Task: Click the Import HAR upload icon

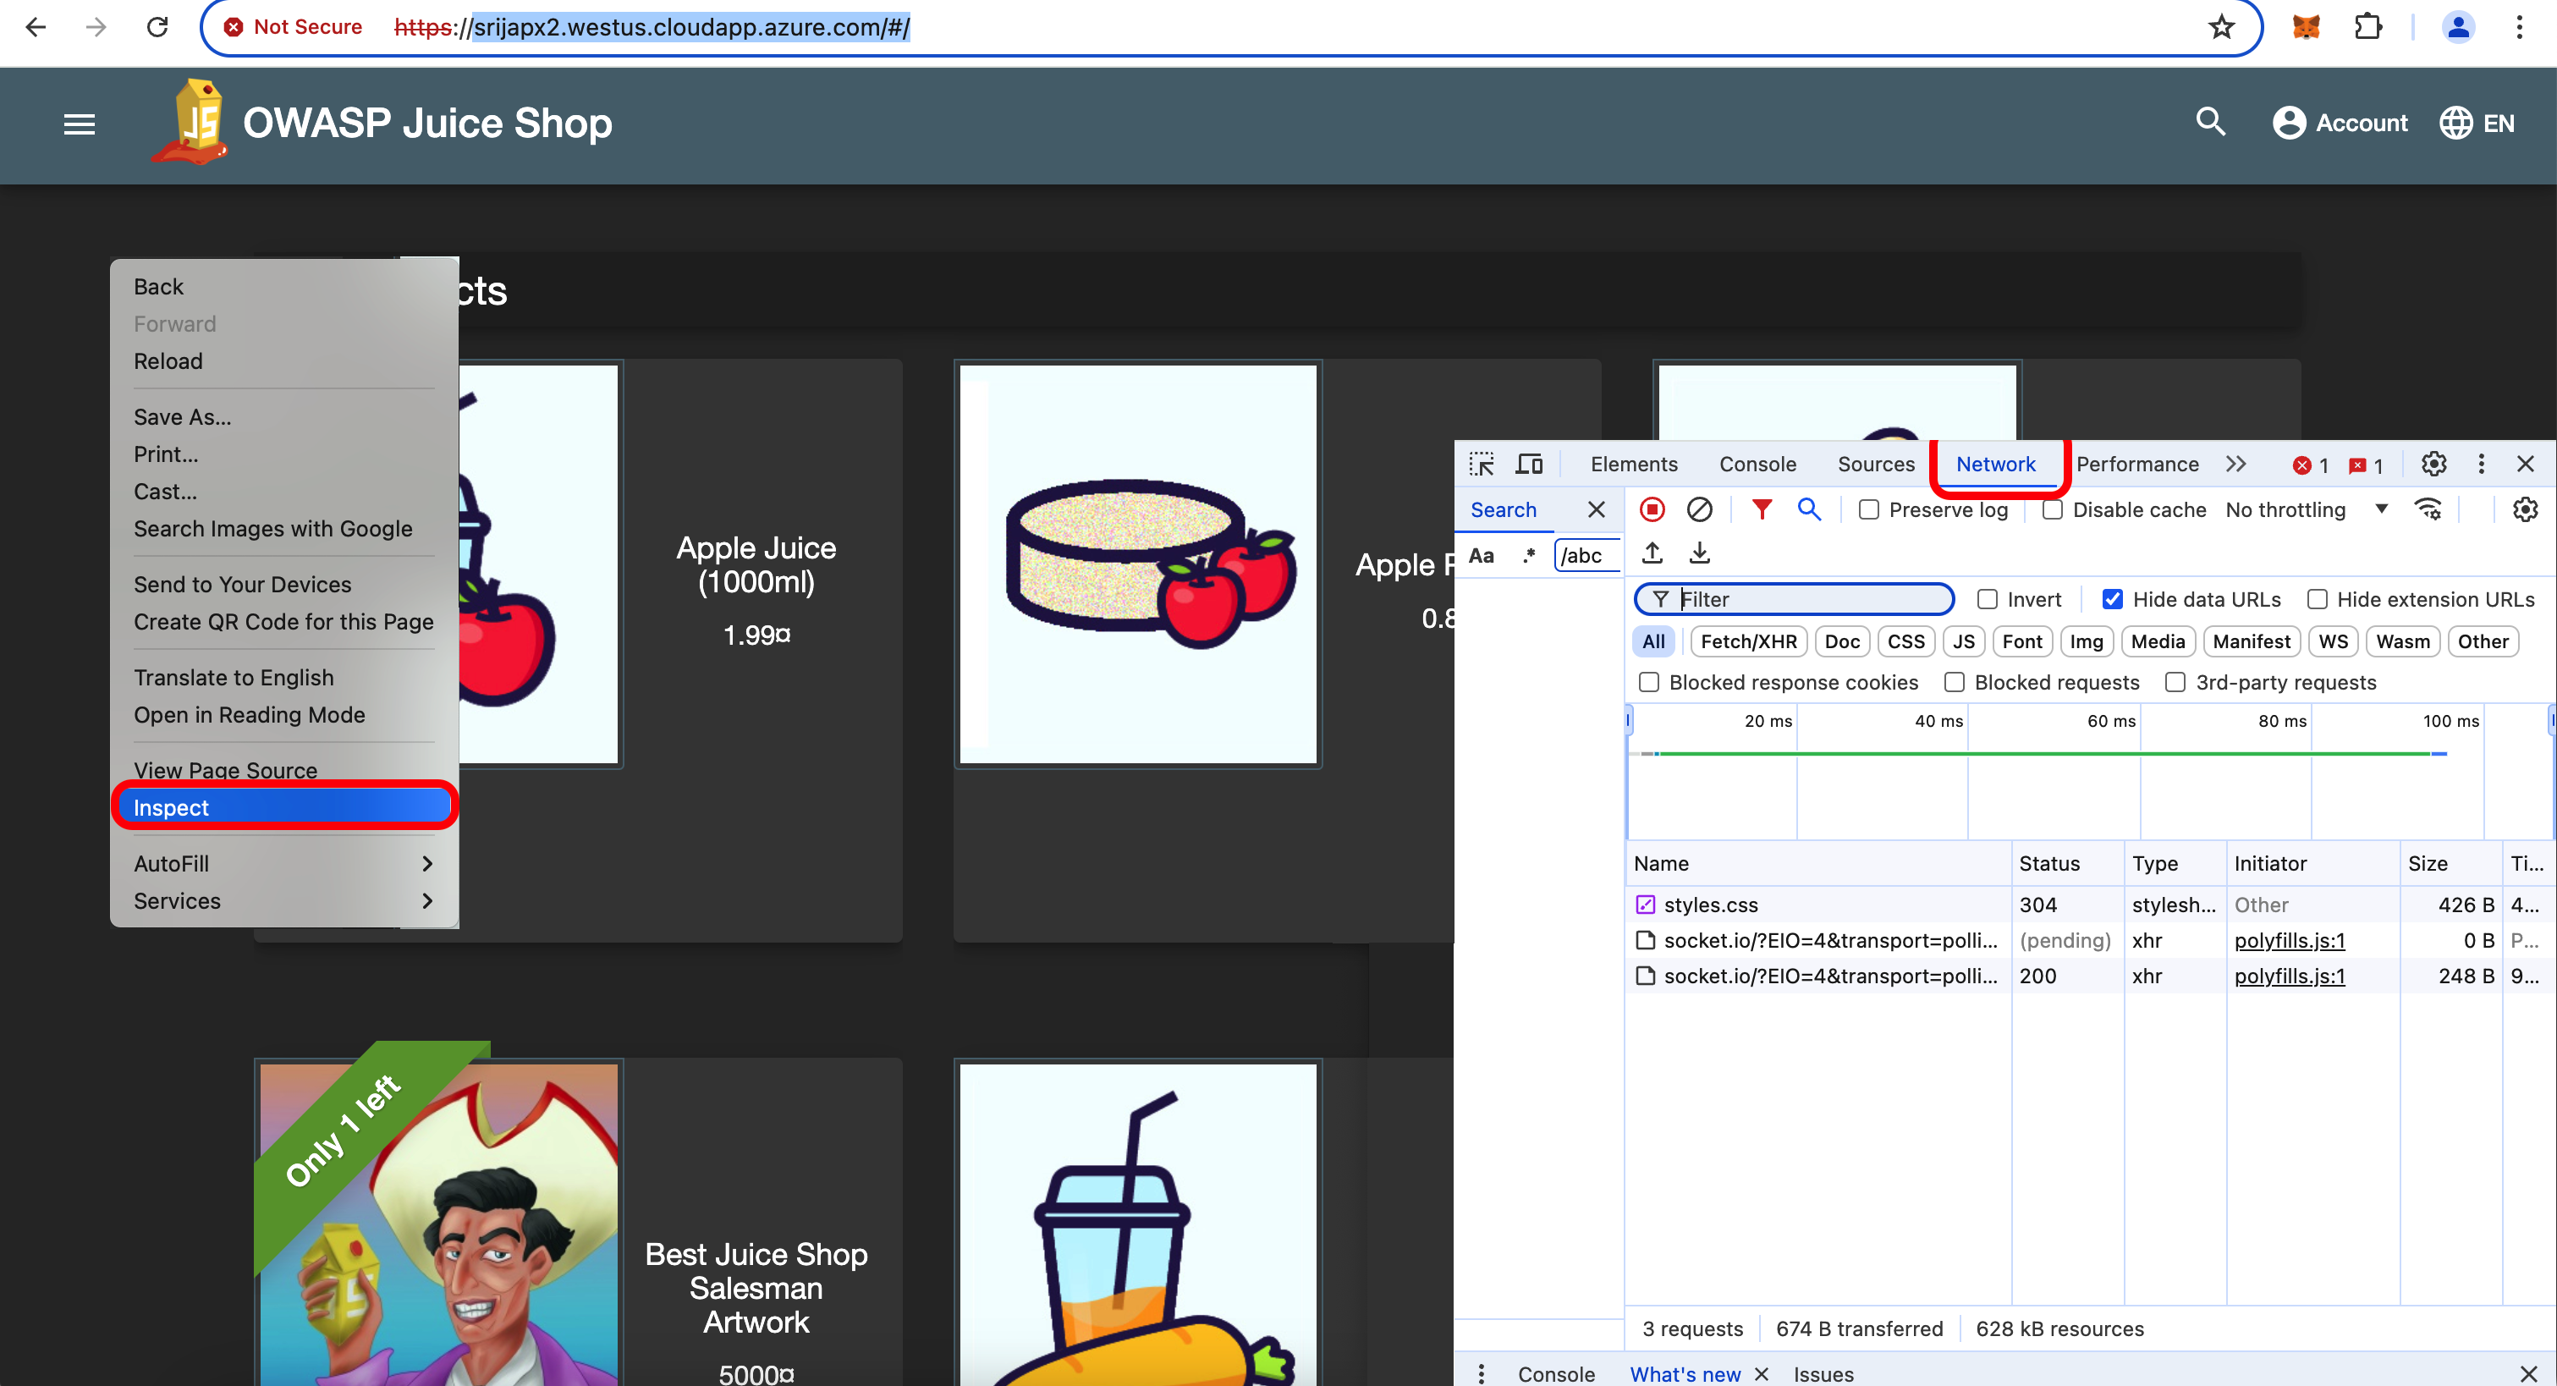Action: tap(1652, 553)
